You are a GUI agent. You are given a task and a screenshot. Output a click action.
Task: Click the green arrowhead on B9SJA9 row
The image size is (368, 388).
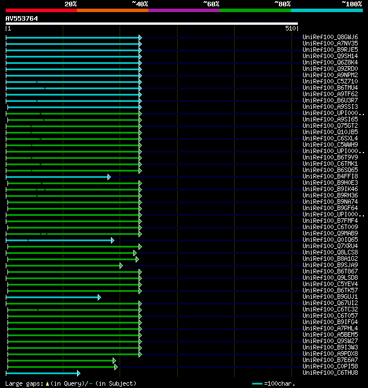[x=121, y=266]
